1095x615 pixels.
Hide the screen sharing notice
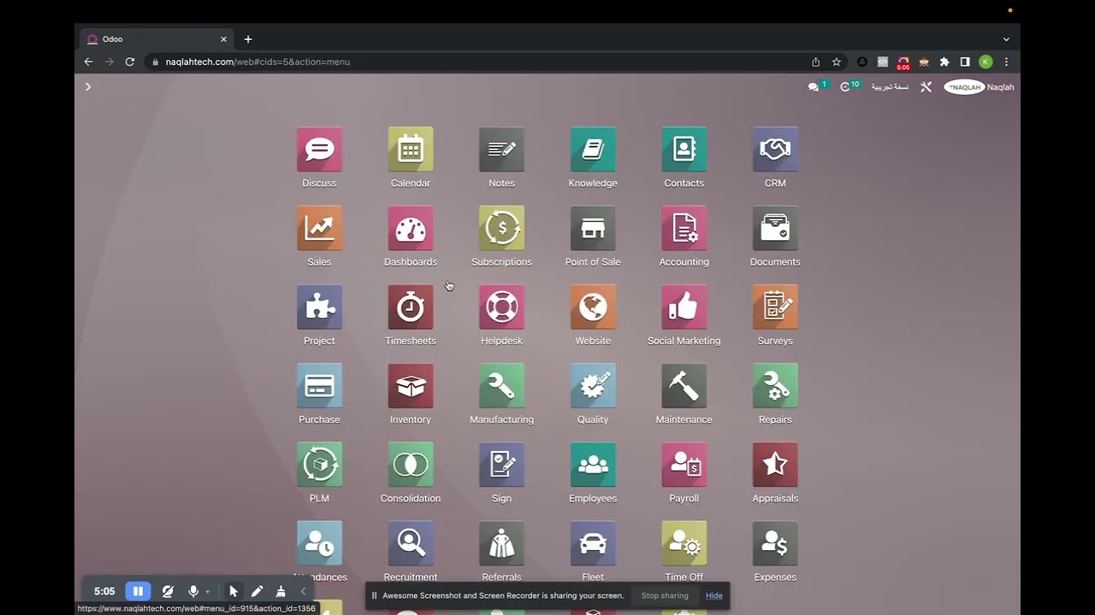pos(714,595)
